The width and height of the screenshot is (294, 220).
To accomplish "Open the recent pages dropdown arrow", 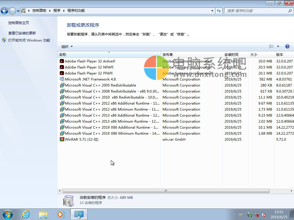I will point(18,11).
